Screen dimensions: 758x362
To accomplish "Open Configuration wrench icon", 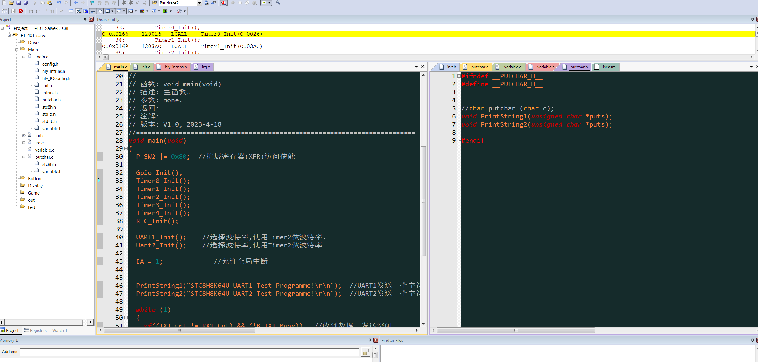I will (x=278, y=3).
